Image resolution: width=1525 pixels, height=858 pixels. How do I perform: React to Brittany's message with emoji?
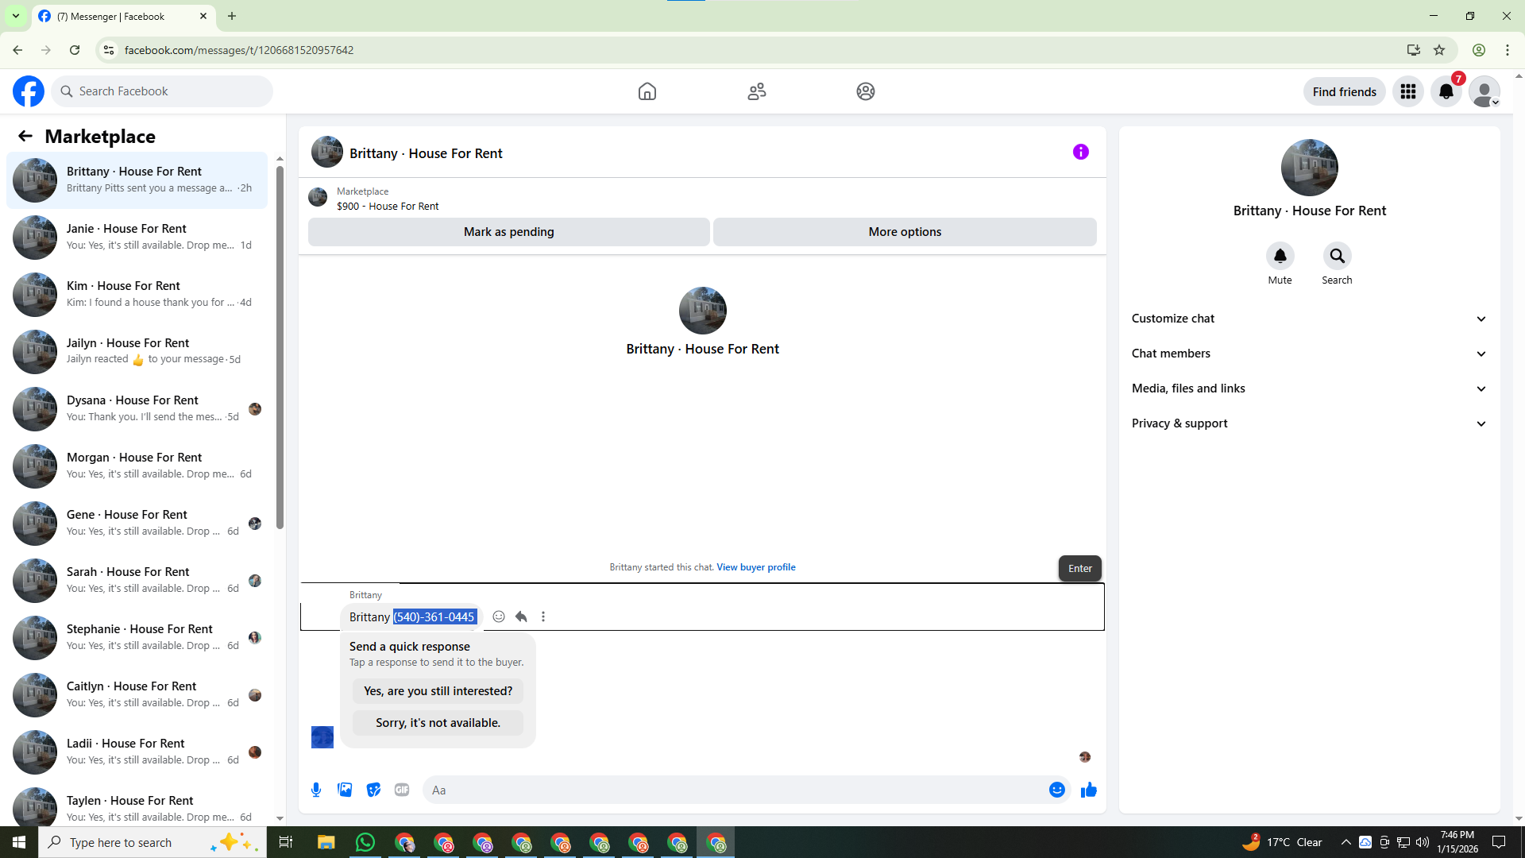click(499, 616)
